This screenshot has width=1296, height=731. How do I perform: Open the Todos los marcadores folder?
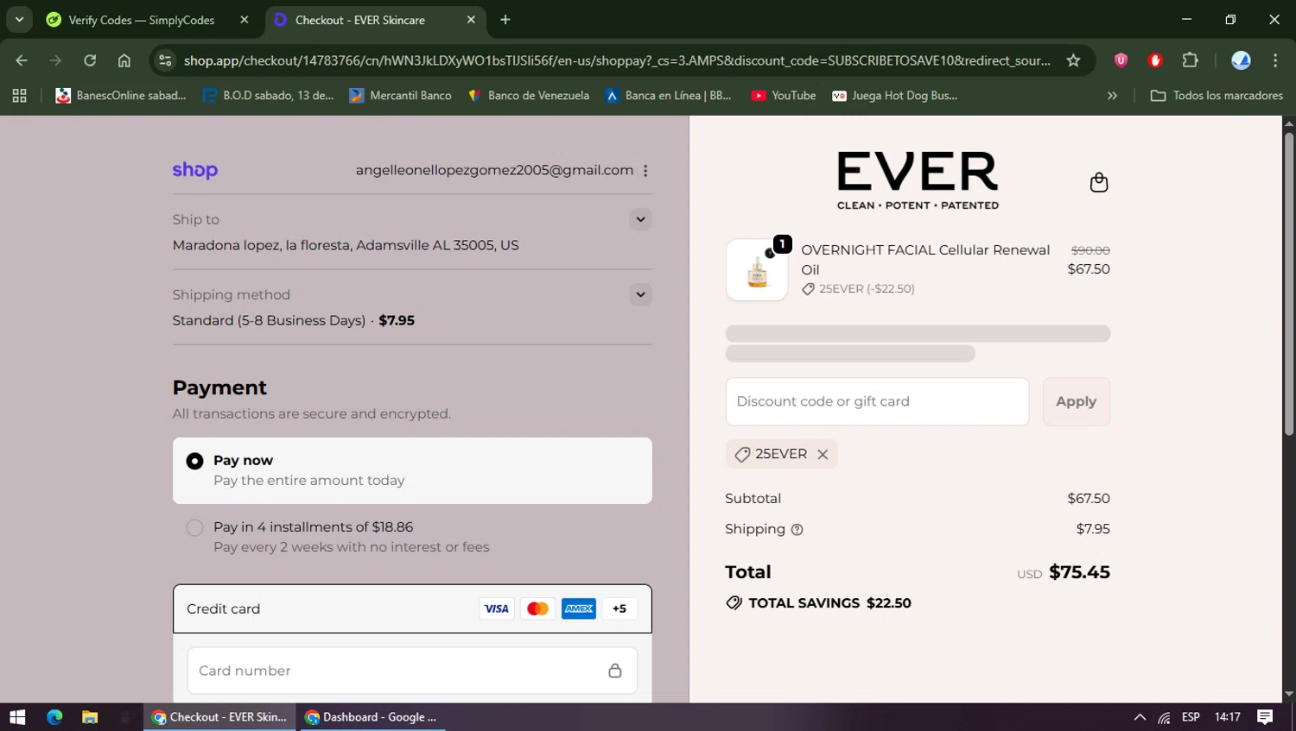[x=1217, y=96]
